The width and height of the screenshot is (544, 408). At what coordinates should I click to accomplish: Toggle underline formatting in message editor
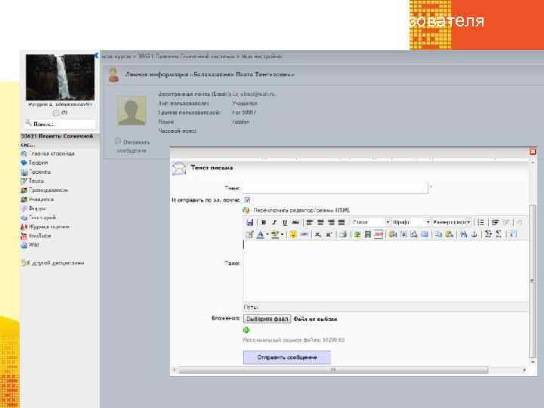pos(285,222)
